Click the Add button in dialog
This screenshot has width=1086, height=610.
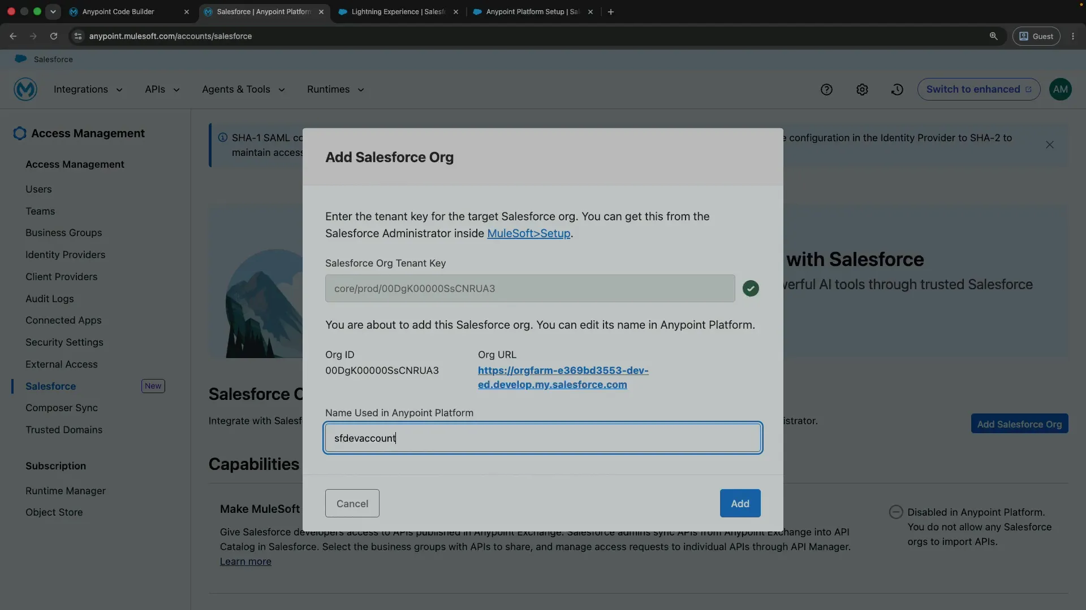pyautogui.click(x=740, y=503)
